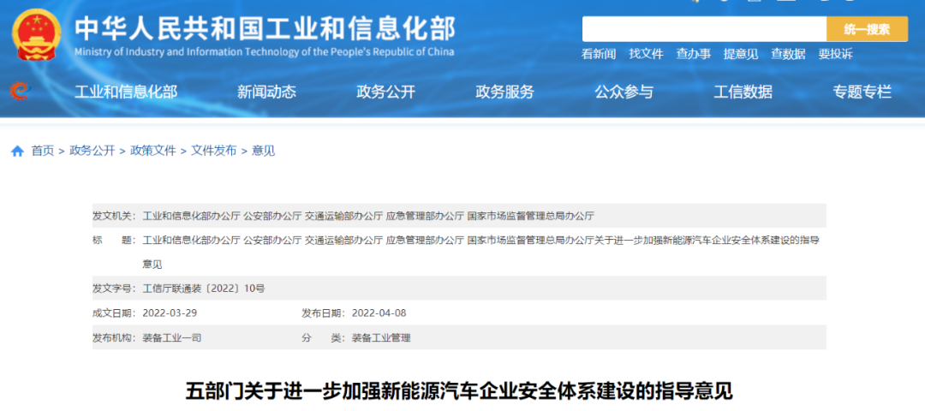Open 看新闻 quick link
The image size is (925, 411).
click(x=598, y=54)
